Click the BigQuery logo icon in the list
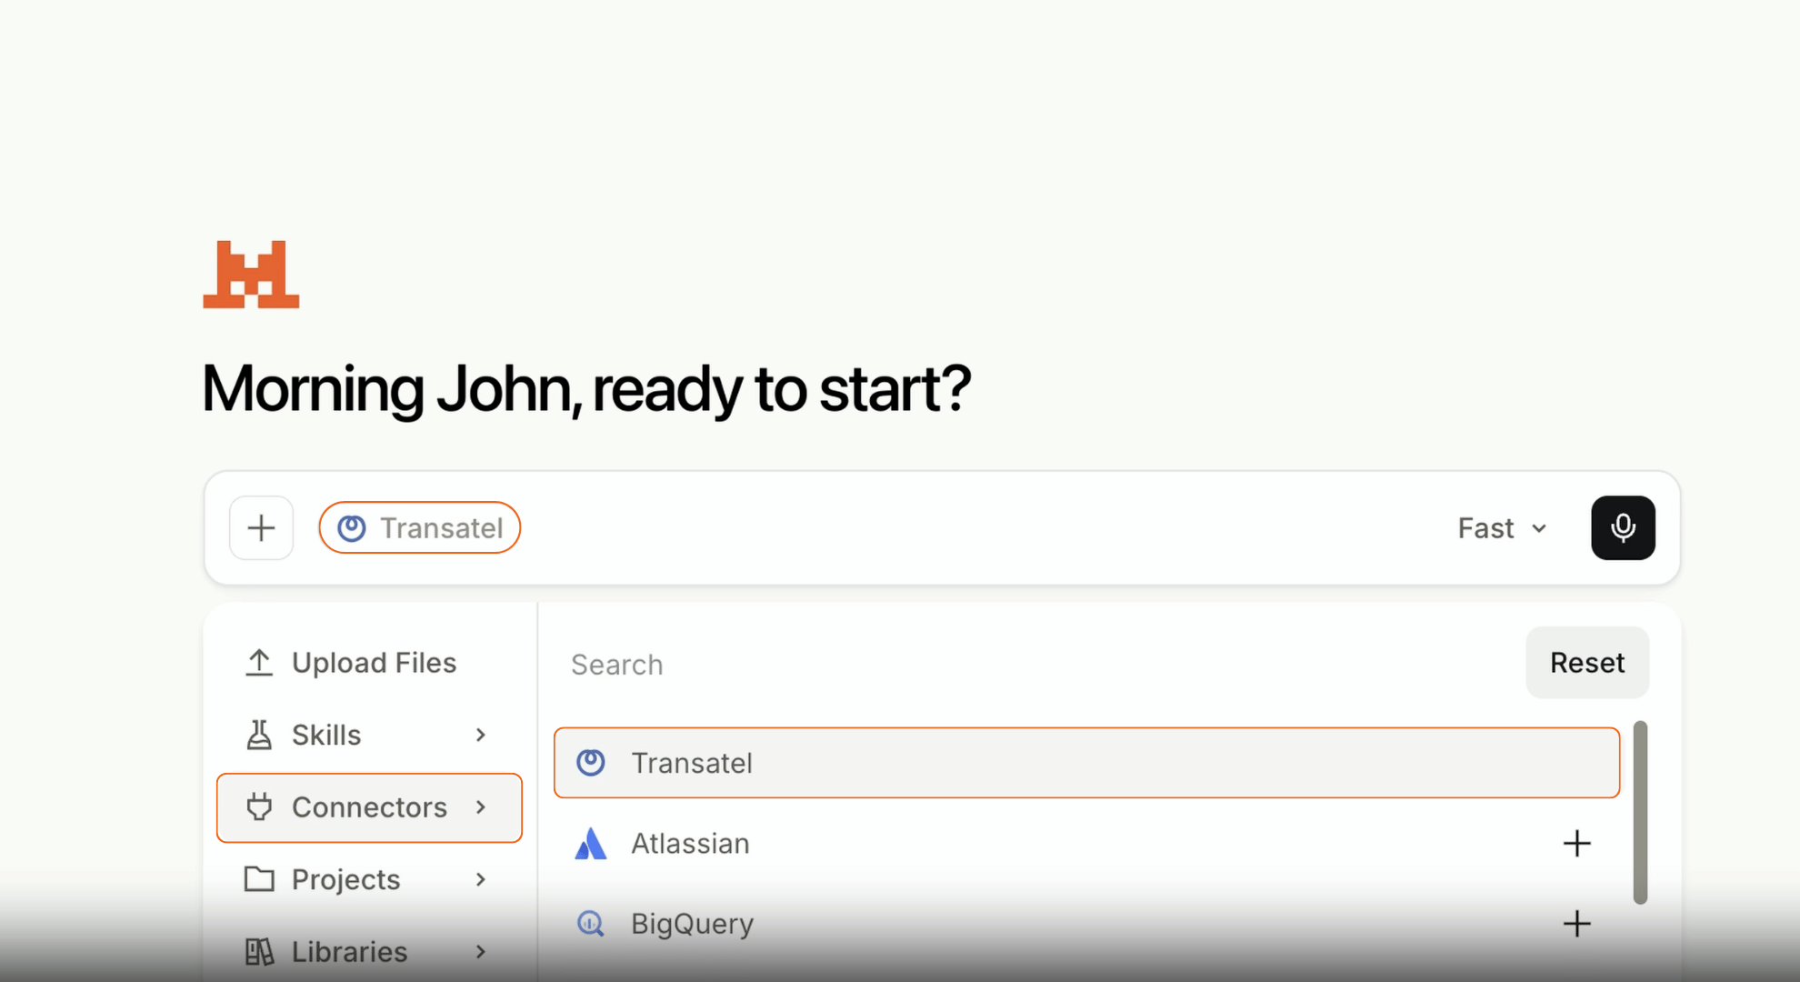This screenshot has height=982, width=1800. [x=591, y=924]
